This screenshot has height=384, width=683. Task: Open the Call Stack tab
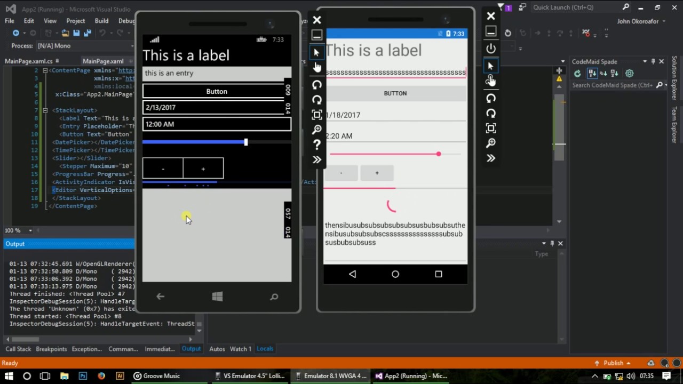[18, 349]
